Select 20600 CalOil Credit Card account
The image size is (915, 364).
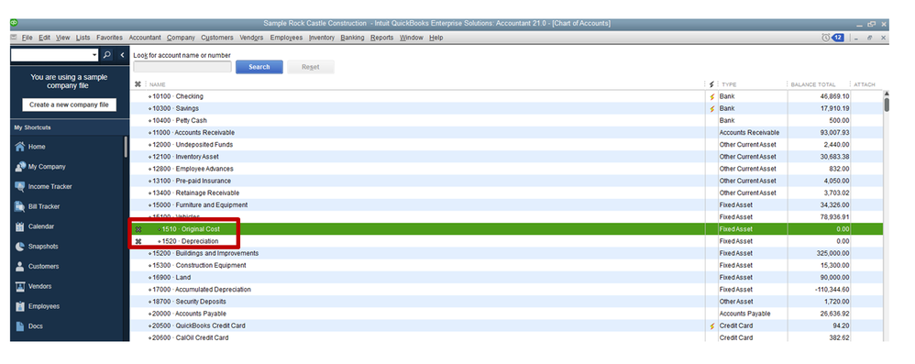(506, 337)
